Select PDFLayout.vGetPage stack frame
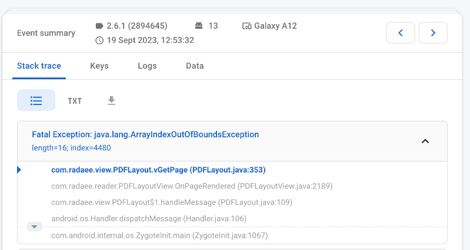The width and height of the screenshot is (470, 250). 158,170
